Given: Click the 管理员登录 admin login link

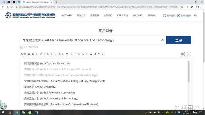Looking at the screenshot, I should click(184, 16).
